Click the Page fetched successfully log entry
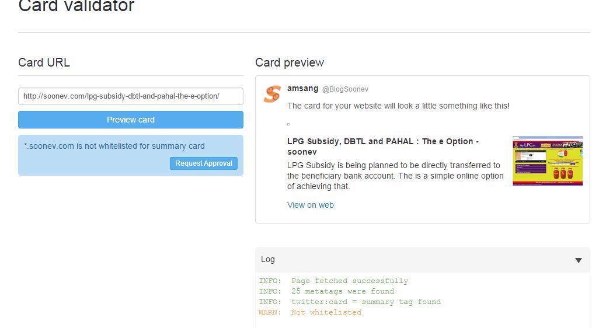The width and height of the screenshot is (592, 328). (x=333, y=281)
